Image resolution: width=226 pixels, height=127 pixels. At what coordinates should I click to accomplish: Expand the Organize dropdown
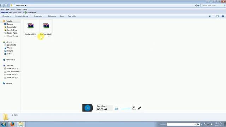click(x=7, y=16)
